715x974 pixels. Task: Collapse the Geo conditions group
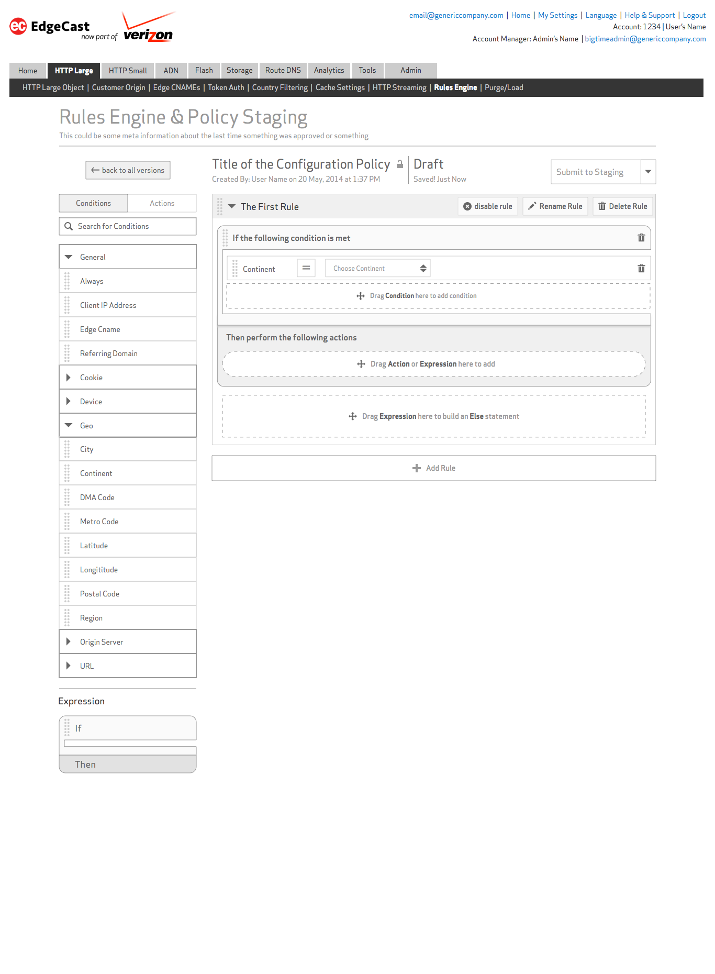point(69,426)
